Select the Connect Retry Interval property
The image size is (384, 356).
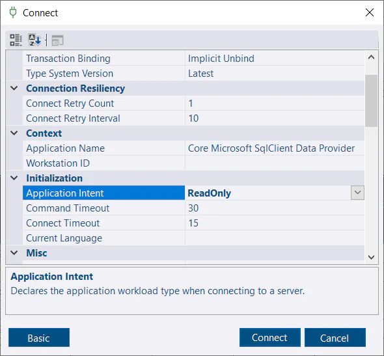pyautogui.click(x=104, y=118)
